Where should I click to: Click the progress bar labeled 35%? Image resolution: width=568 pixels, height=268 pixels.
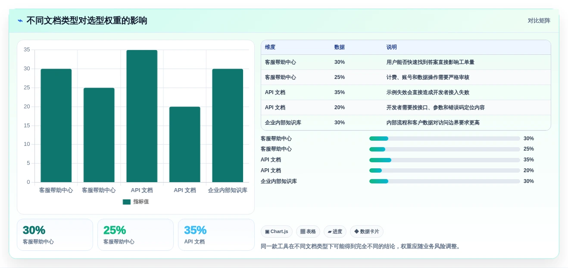445,160
